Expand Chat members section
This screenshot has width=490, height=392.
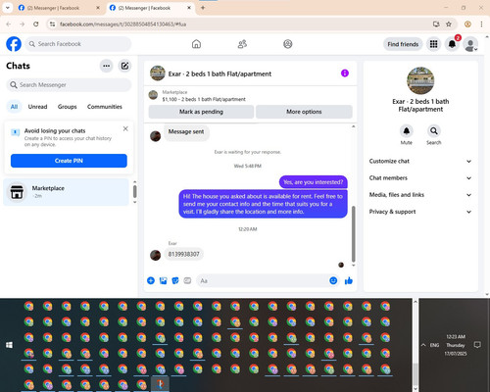tap(420, 178)
